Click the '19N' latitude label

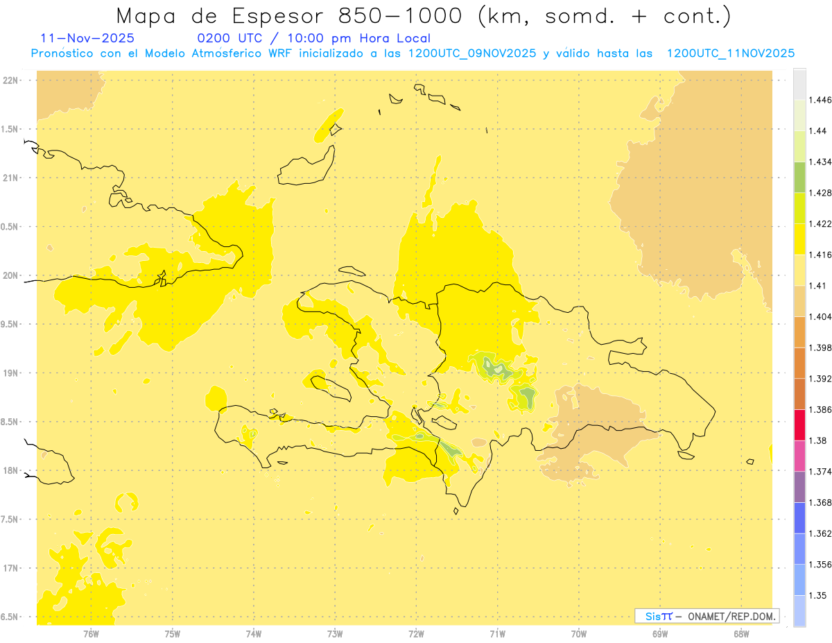coord(10,373)
